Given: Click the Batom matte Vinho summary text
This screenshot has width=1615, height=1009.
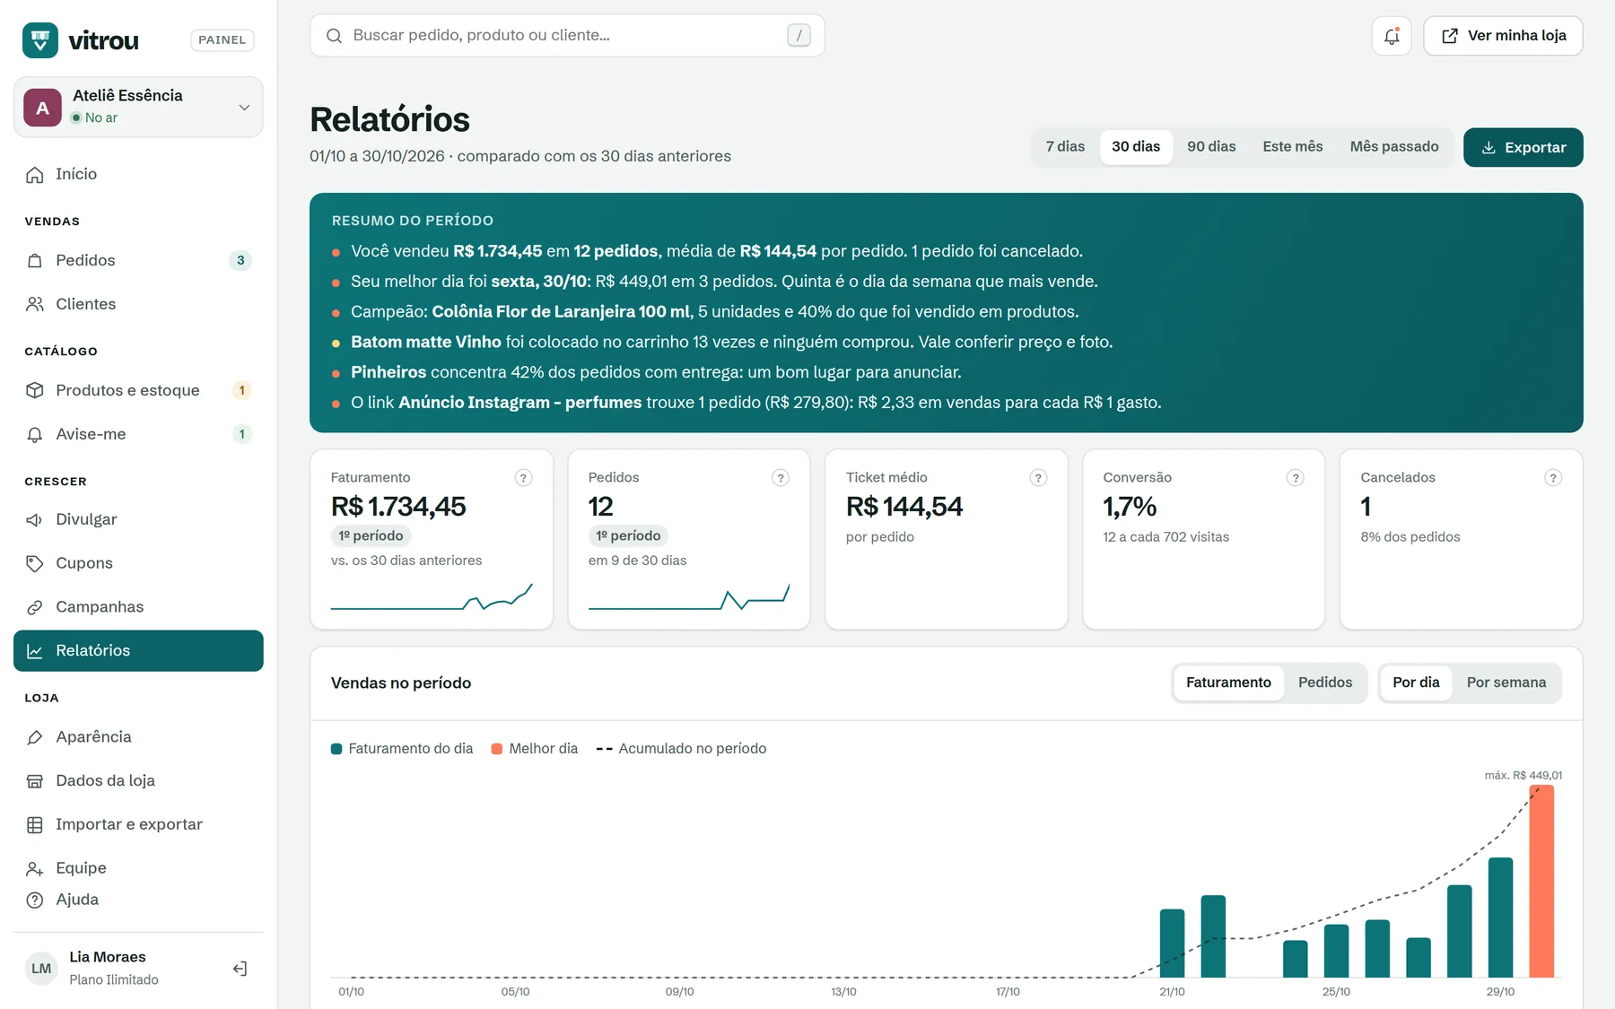Looking at the screenshot, I should coord(426,342).
